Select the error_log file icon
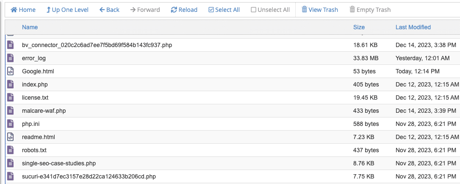 click(x=11, y=58)
